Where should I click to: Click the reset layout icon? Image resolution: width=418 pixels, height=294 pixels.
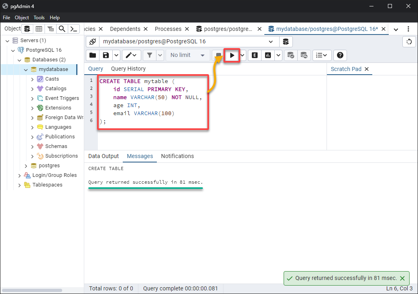tap(409, 42)
